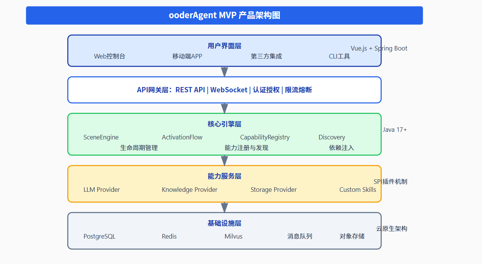Select the Custom Skills label

point(357,189)
